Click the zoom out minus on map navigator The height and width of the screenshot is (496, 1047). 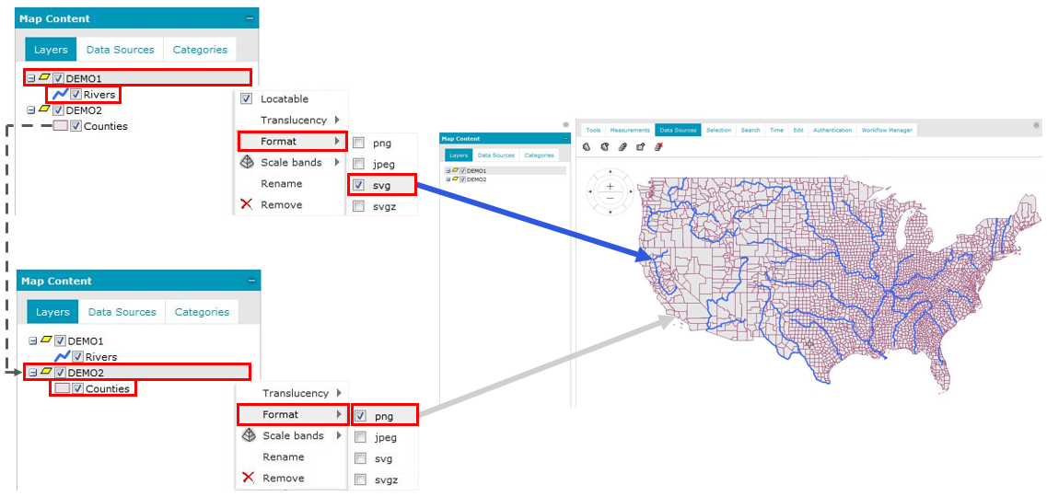click(610, 198)
